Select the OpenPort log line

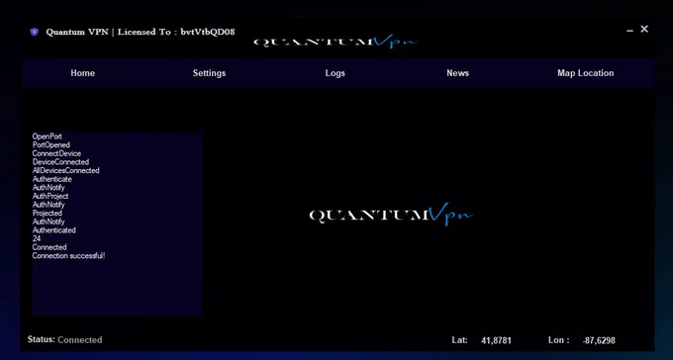click(48, 136)
